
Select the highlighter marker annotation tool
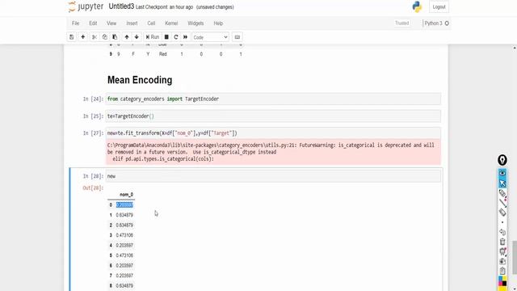coord(502,193)
